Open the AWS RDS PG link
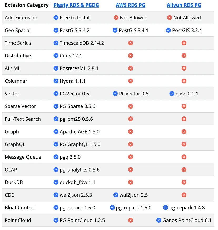The height and width of the screenshot is (230, 218). tap(130, 5)
